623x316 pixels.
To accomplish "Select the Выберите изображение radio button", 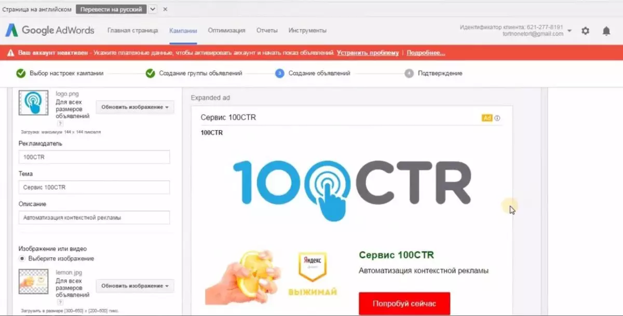I will click(22, 258).
